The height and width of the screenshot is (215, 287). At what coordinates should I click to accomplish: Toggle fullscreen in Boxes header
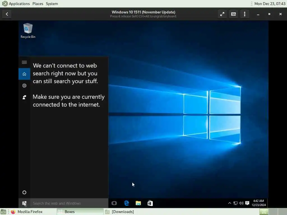[222, 14]
